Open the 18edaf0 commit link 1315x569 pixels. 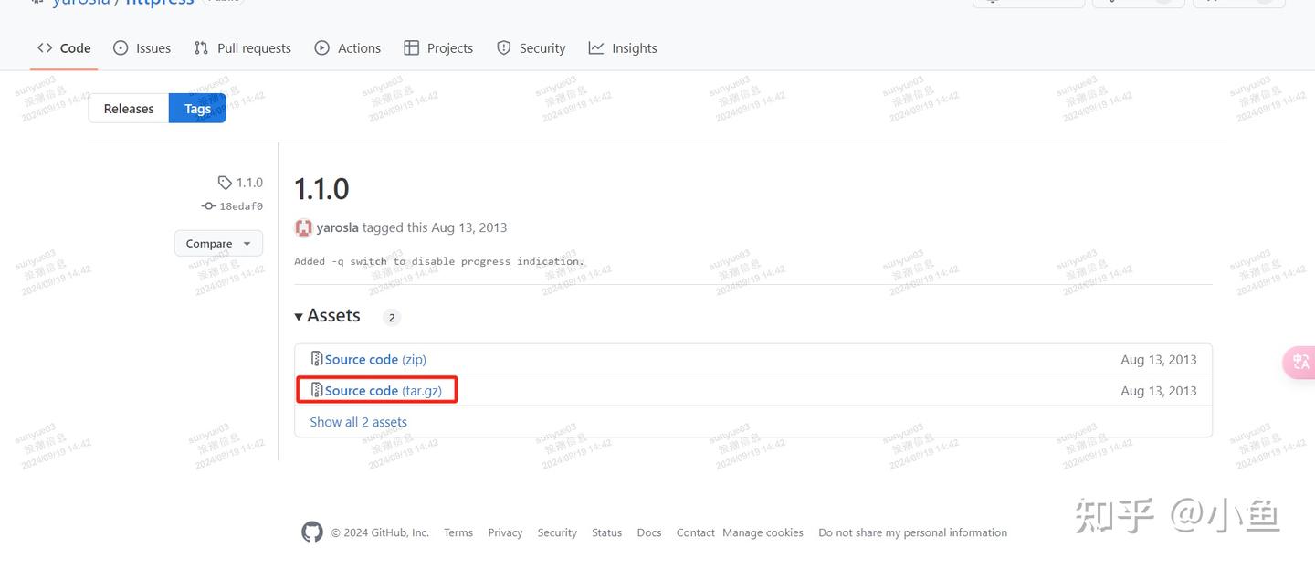[x=241, y=206]
